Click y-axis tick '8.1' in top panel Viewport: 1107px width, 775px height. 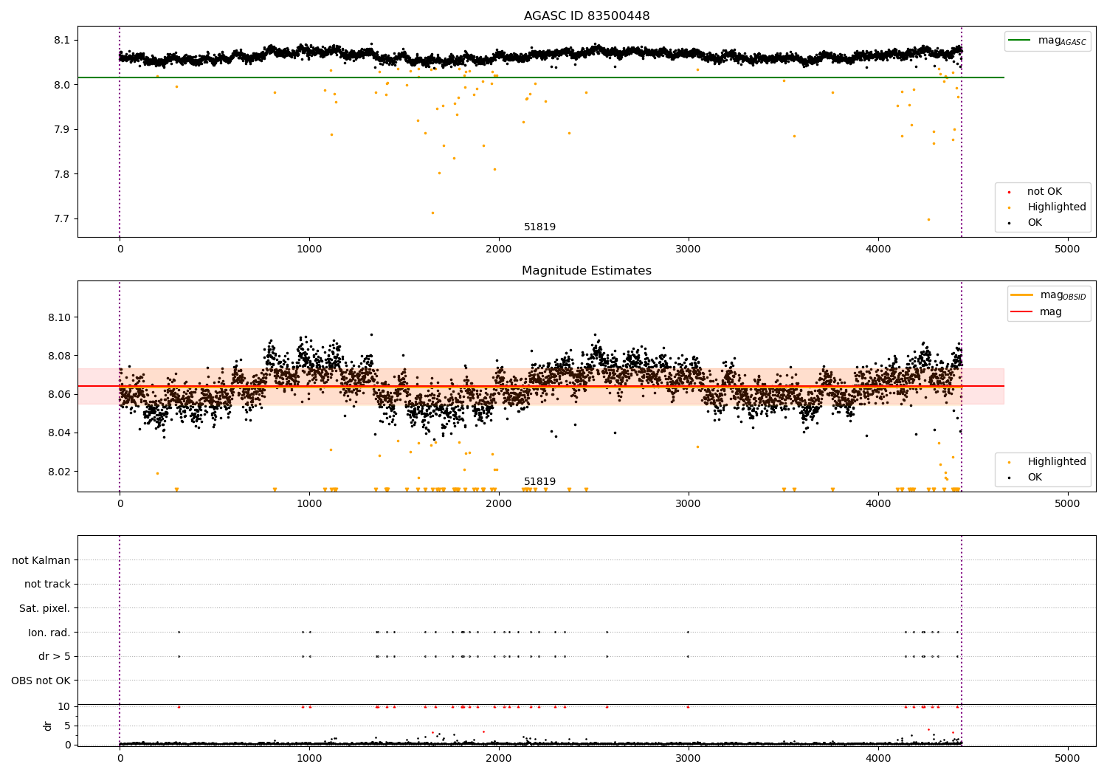coord(63,40)
